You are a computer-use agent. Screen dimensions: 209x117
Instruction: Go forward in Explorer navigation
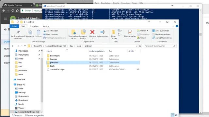pyautogui.click(x=18, y=46)
